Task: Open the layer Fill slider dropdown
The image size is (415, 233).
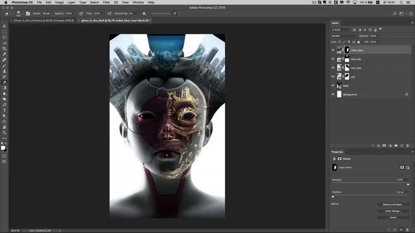Action: point(379,42)
